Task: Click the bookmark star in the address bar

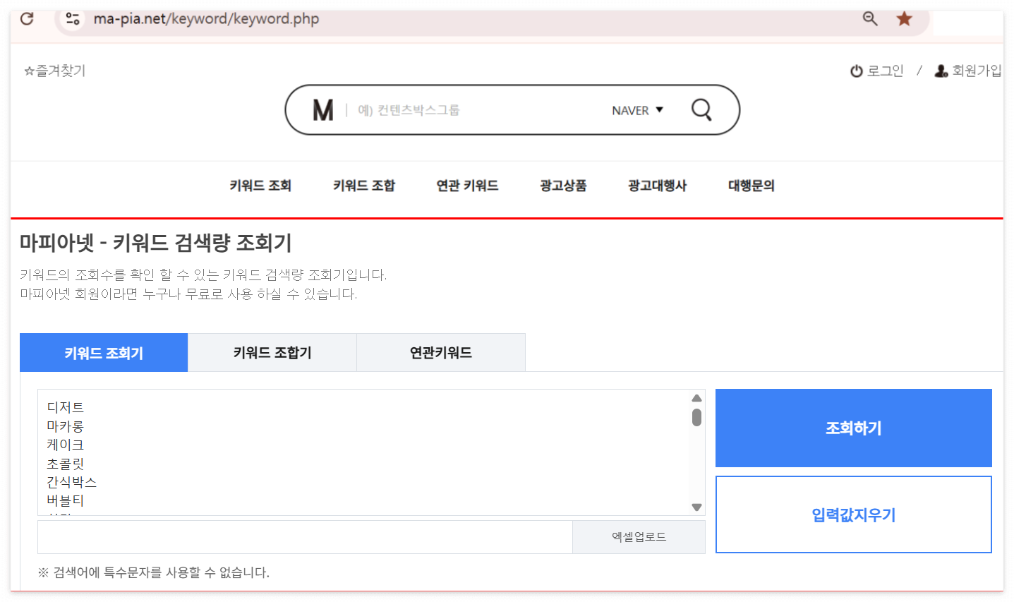Action: (904, 18)
